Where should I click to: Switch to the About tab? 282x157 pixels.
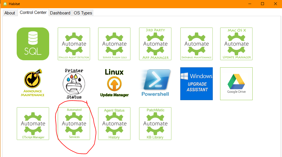pyautogui.click(x=10, y=13)
